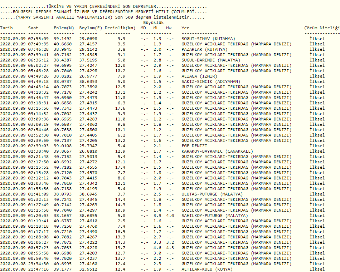This screenshot has height=272, width=340.
Task: Select the "Enlem(N)" column header
Action: [x=64, y=28]
